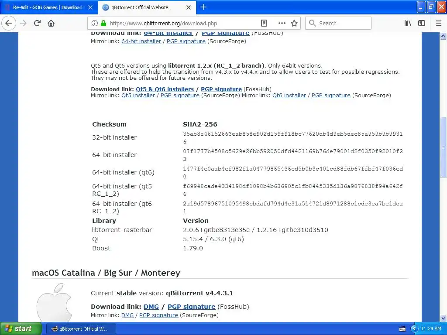Click the vertical scrollbar thumb
The image size is (447, 335).
(x=443, y=147)
